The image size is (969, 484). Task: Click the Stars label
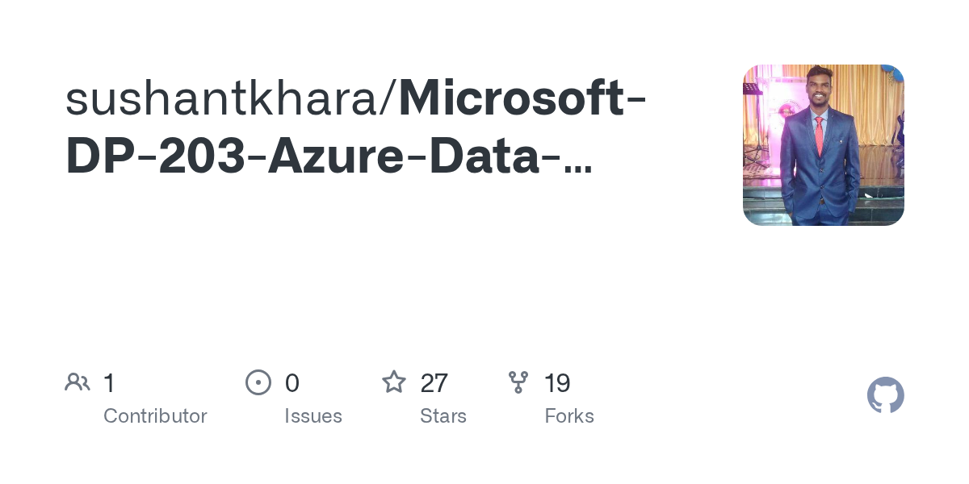(443, 416)
